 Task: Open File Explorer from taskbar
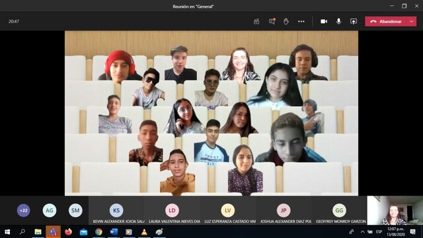(x=38, y=232)
